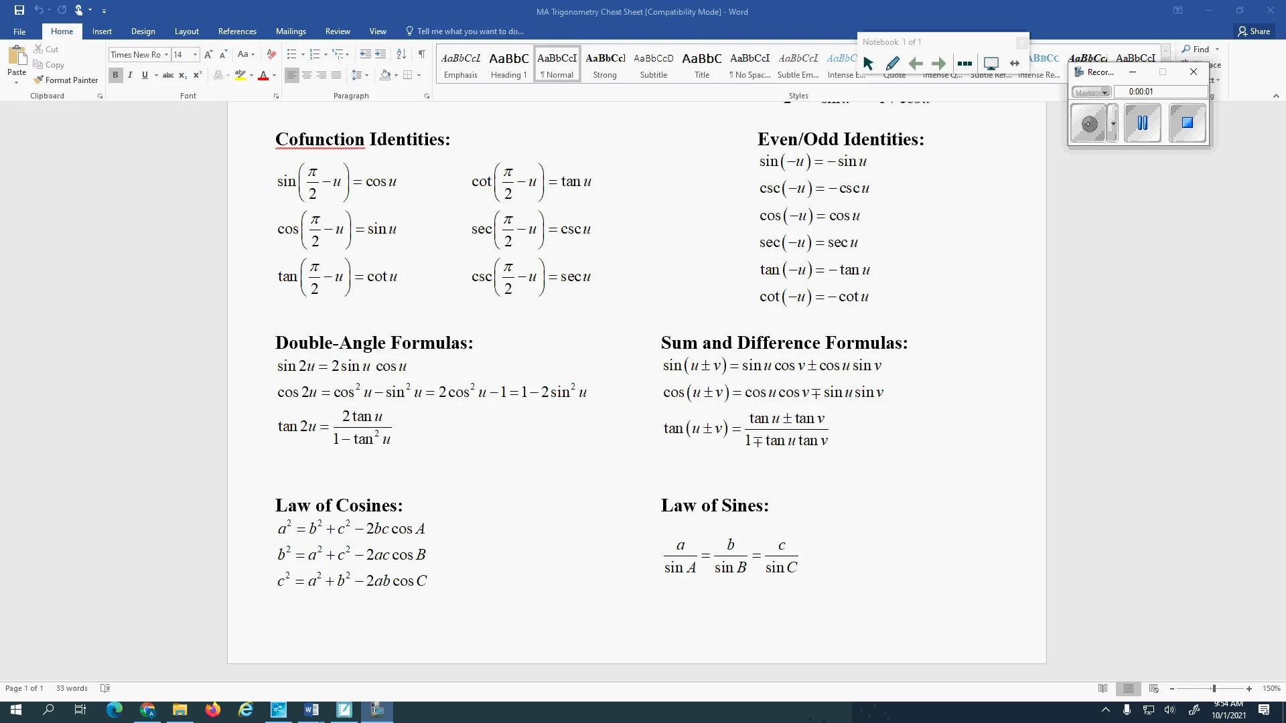This screenshot has width=1286, height=723.
Task: Toggle subscript formatting
Action: [x=183, y=75]
